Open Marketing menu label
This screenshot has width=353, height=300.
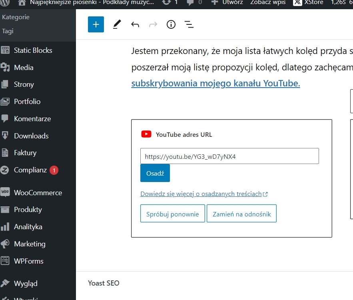pyautogui.click(x=30, y=244)
